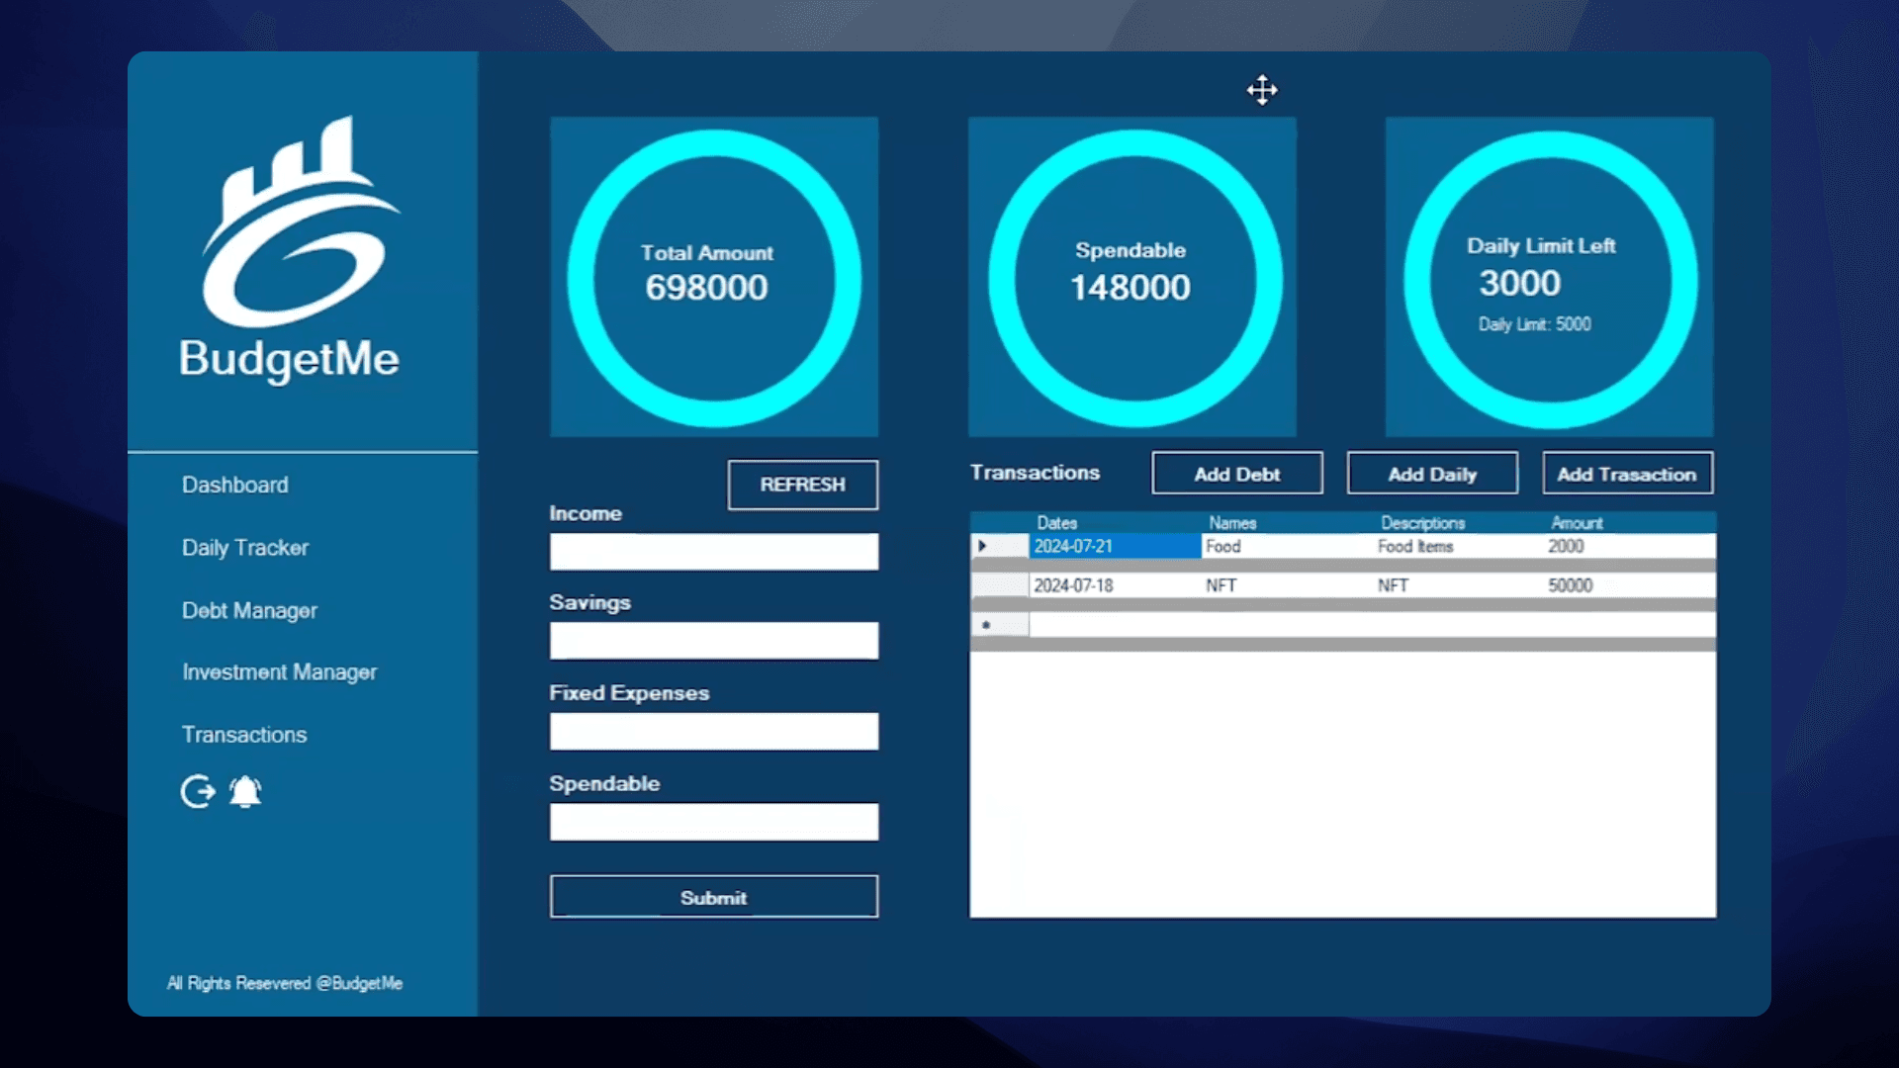The image size is (1899, 1068).
Task: Open the Transactions sidebar item
Action: point(244,735)
